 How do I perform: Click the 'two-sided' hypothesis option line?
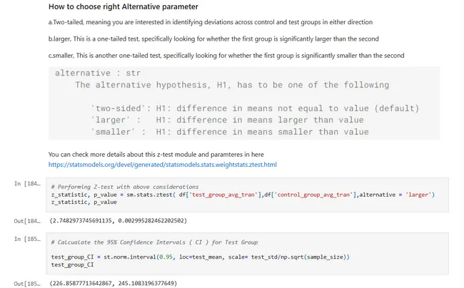pos(253,108)
